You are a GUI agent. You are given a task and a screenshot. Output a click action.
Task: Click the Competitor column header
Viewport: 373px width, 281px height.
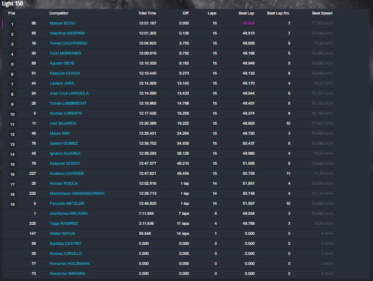(59, 13)
